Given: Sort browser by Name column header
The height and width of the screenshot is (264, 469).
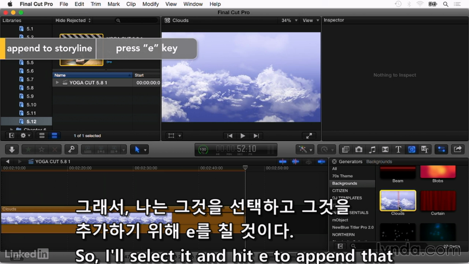Looking at the screenshot, I should (x=93, y=75).
